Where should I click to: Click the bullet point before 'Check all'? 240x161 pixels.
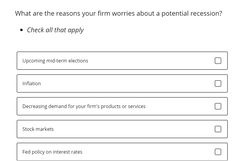(x=21, y=30)
